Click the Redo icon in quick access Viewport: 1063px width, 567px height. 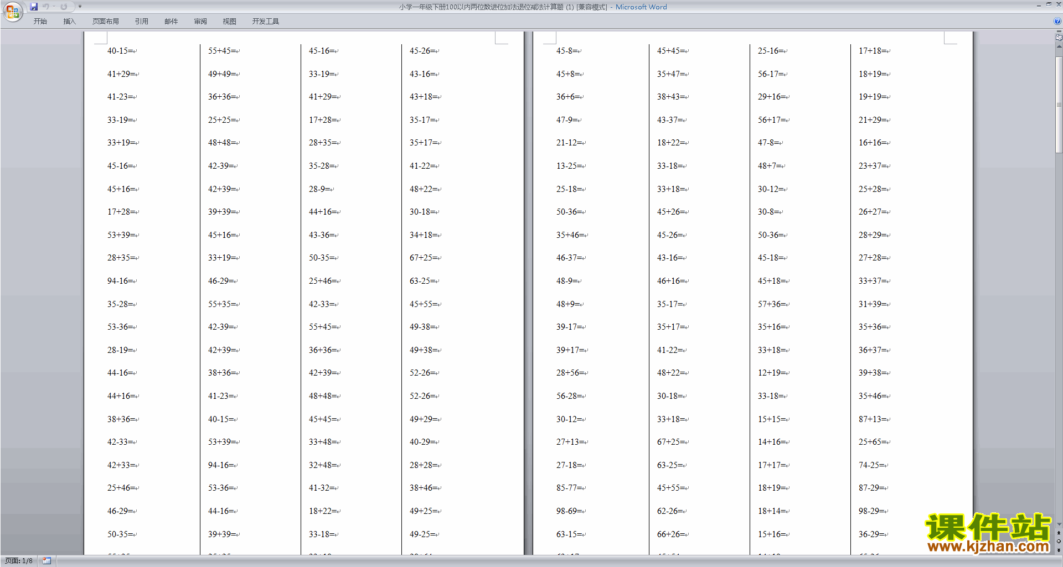pyautogui.click(x=64, y=7)
